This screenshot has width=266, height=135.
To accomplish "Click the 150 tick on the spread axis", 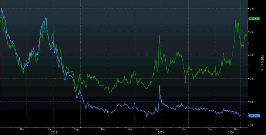I will click(x=252, y=78).
